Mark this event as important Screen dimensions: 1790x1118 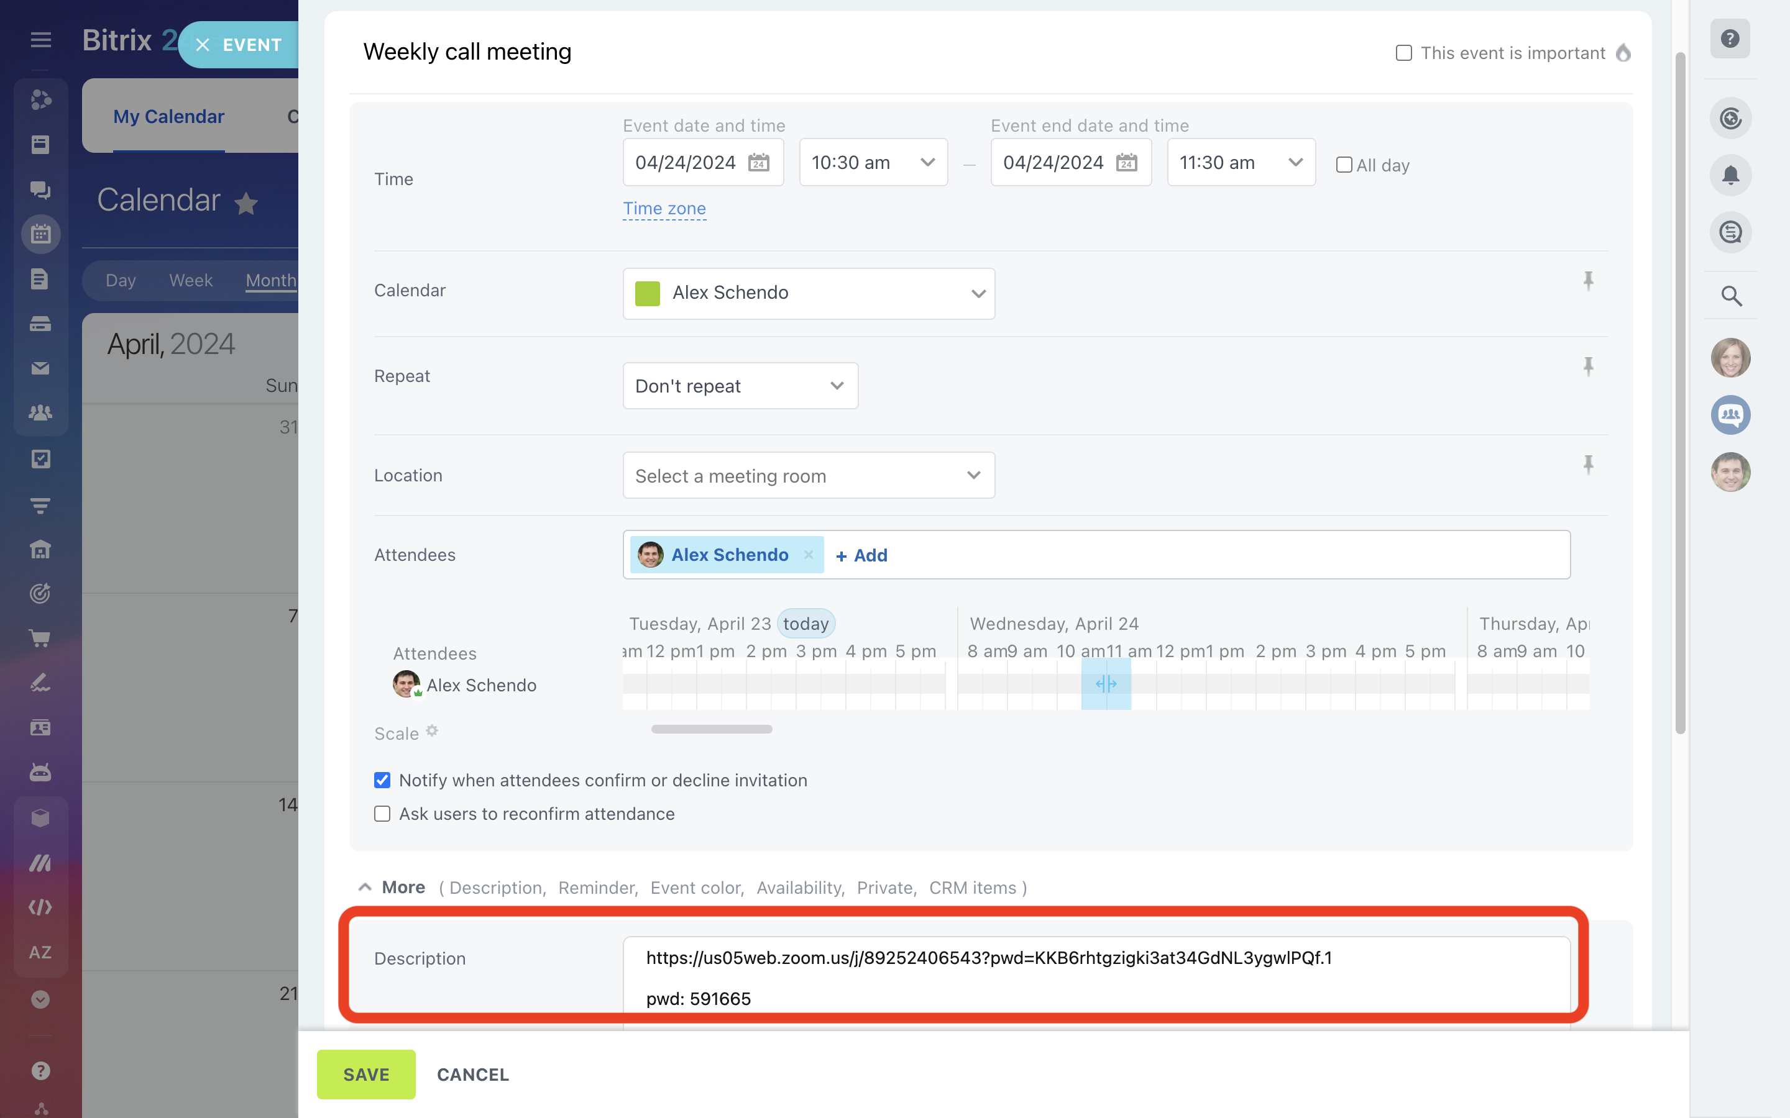pos(1403,53)
